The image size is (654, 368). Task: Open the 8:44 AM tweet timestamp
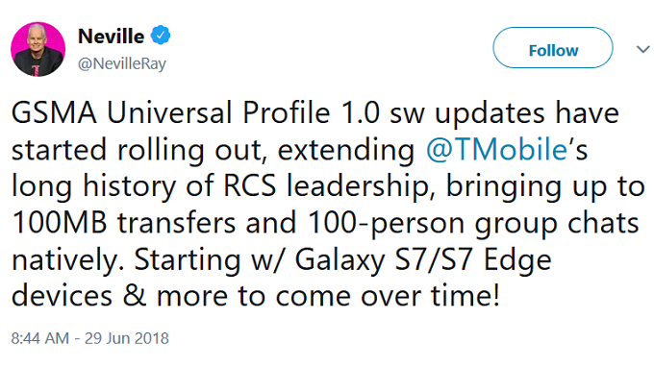pyautogui.click(x=40, y=338)
